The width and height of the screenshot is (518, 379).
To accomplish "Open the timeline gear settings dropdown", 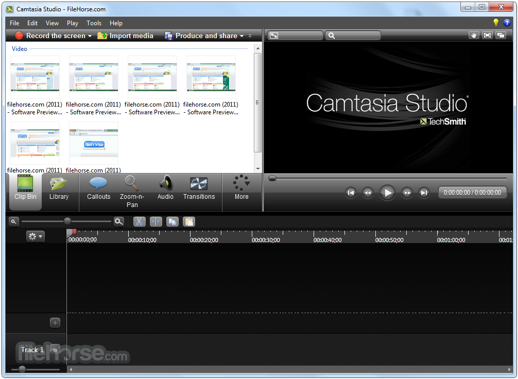I will (36, 236).
